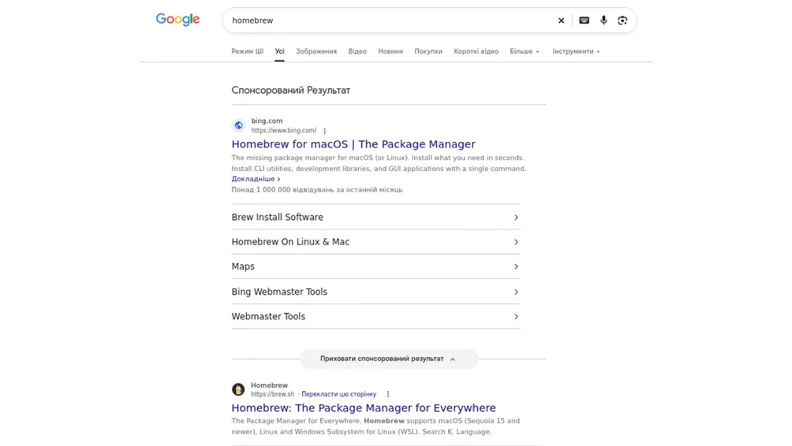Image resolution: width=792 pixels, height=446 pixels.
Task: Clear the search box with the X icon
Action: 561,21
